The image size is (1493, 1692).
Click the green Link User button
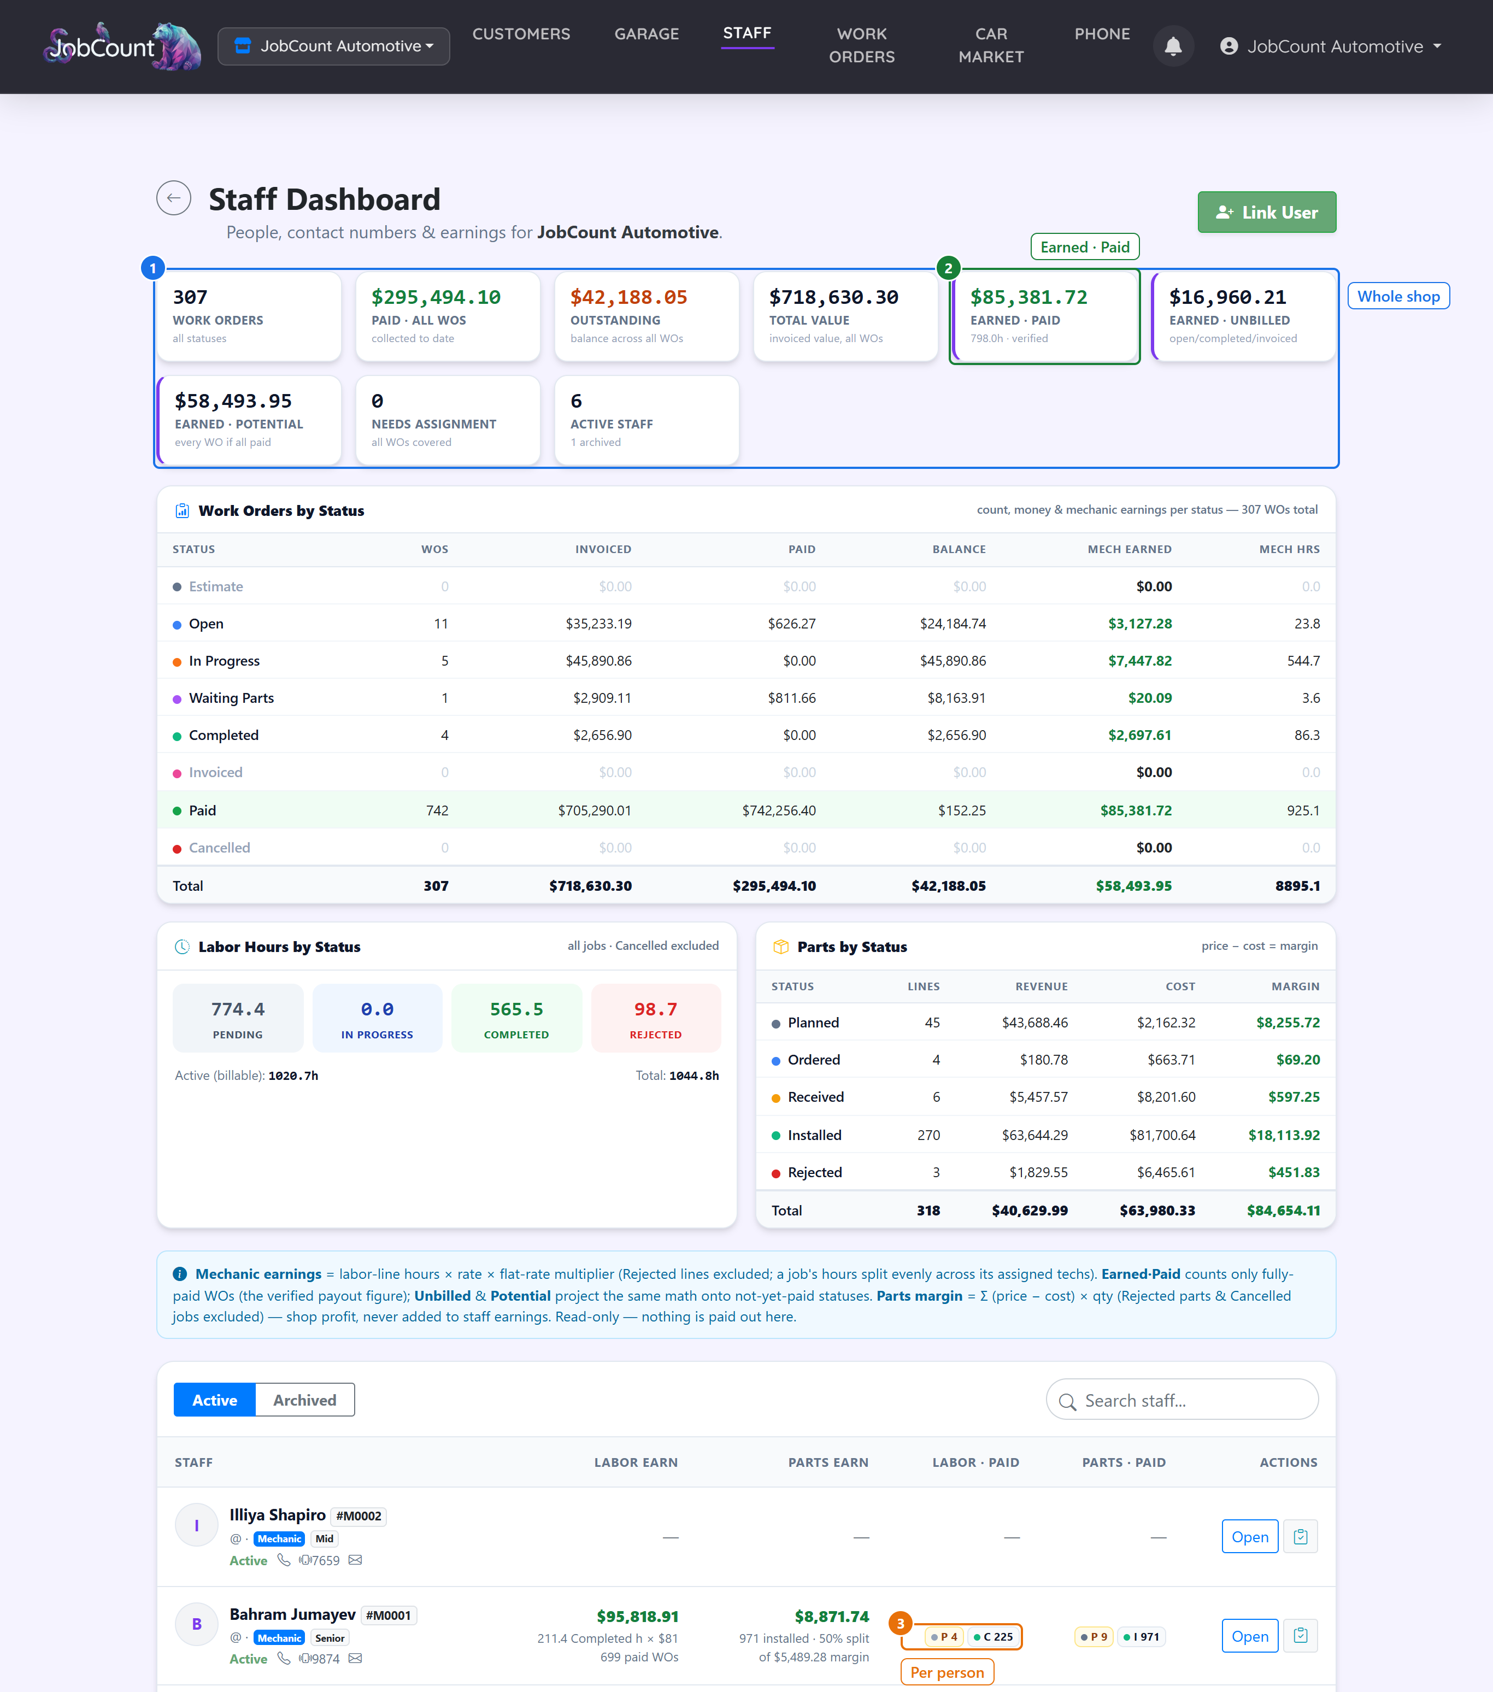[1266, 212]
